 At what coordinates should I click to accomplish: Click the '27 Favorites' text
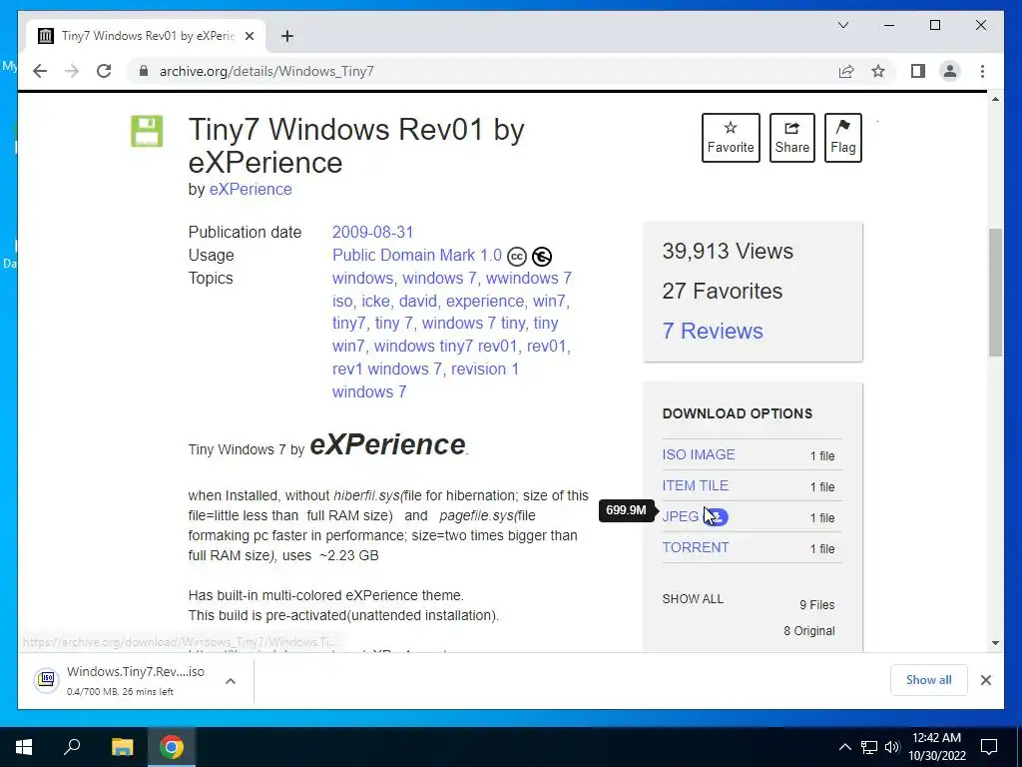coord(723,291)
